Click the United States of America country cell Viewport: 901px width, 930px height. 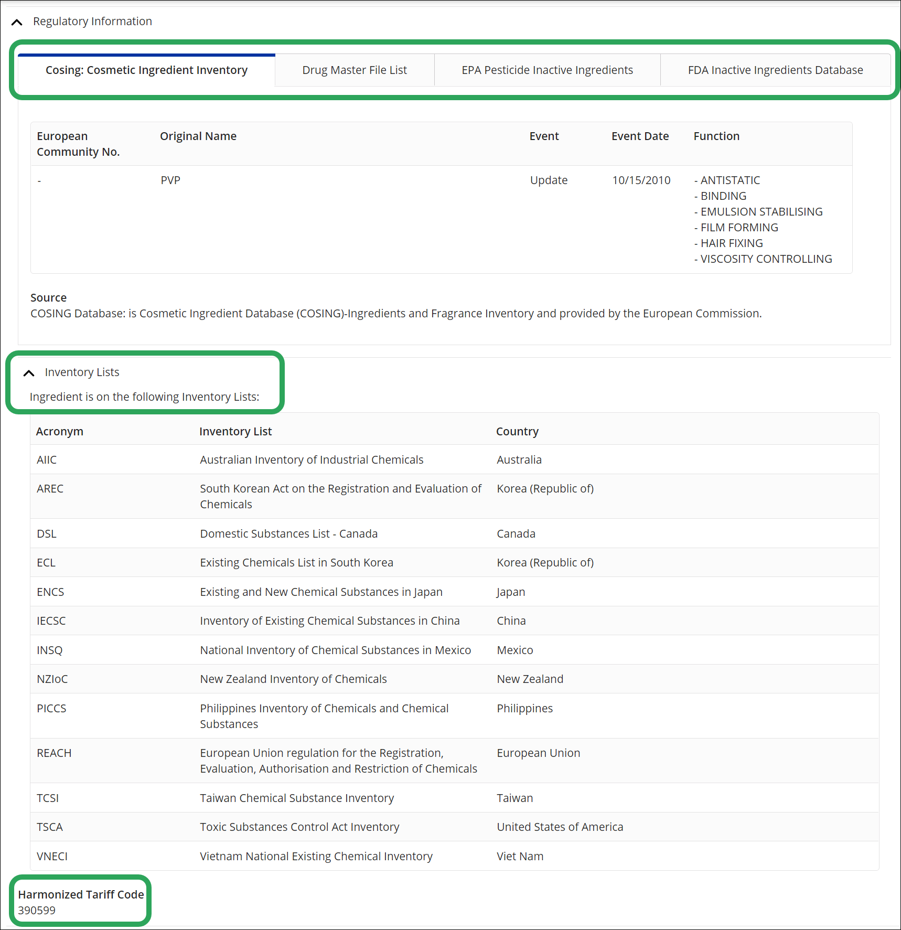(560, 827)
